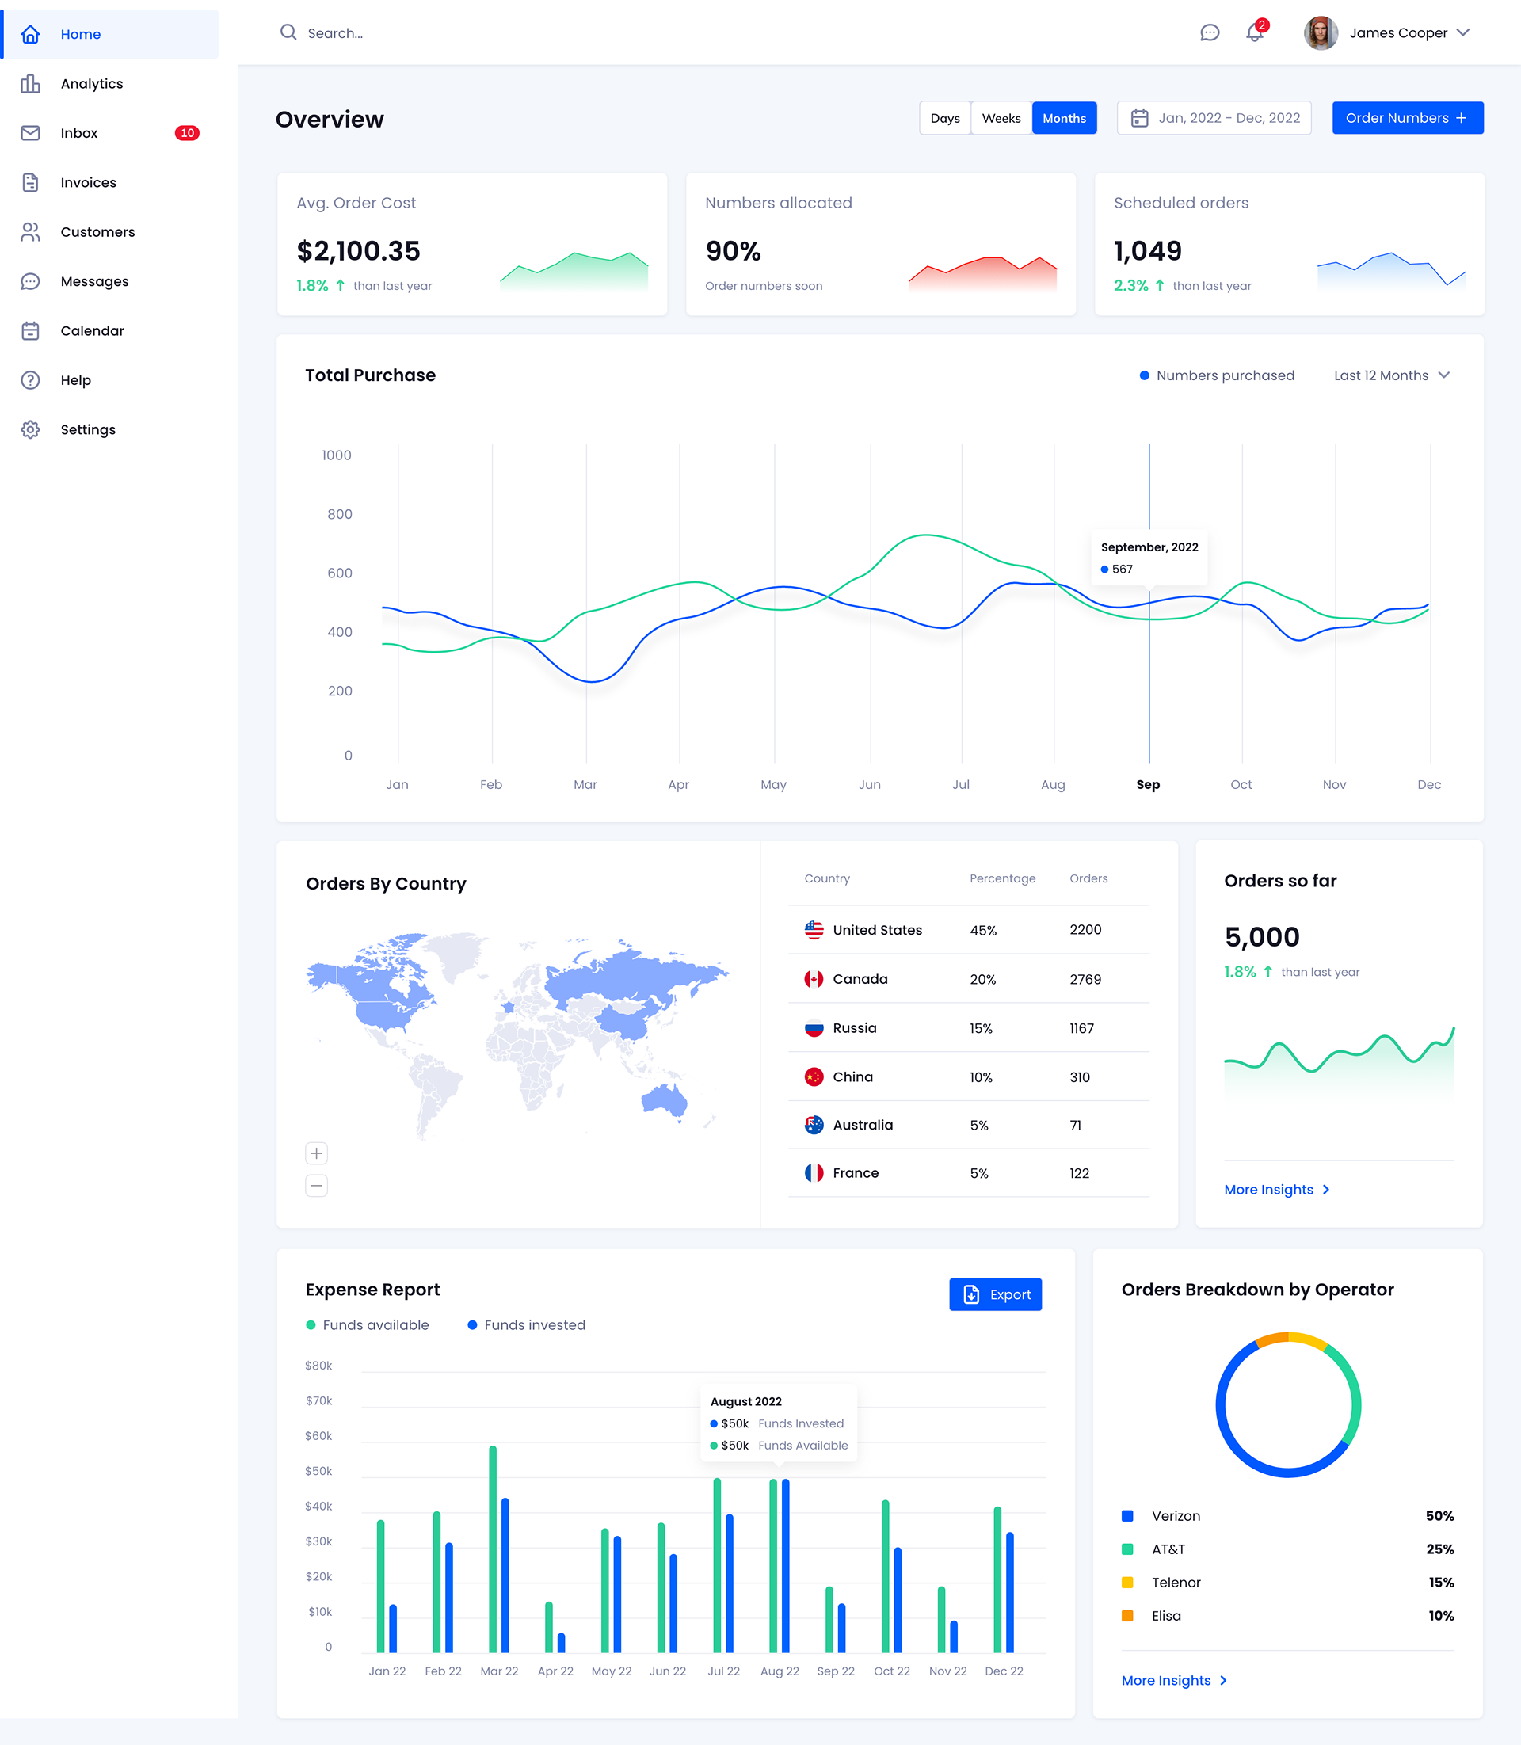
Task: Open Calendar label in sidebar
Action: coord(93,331)
